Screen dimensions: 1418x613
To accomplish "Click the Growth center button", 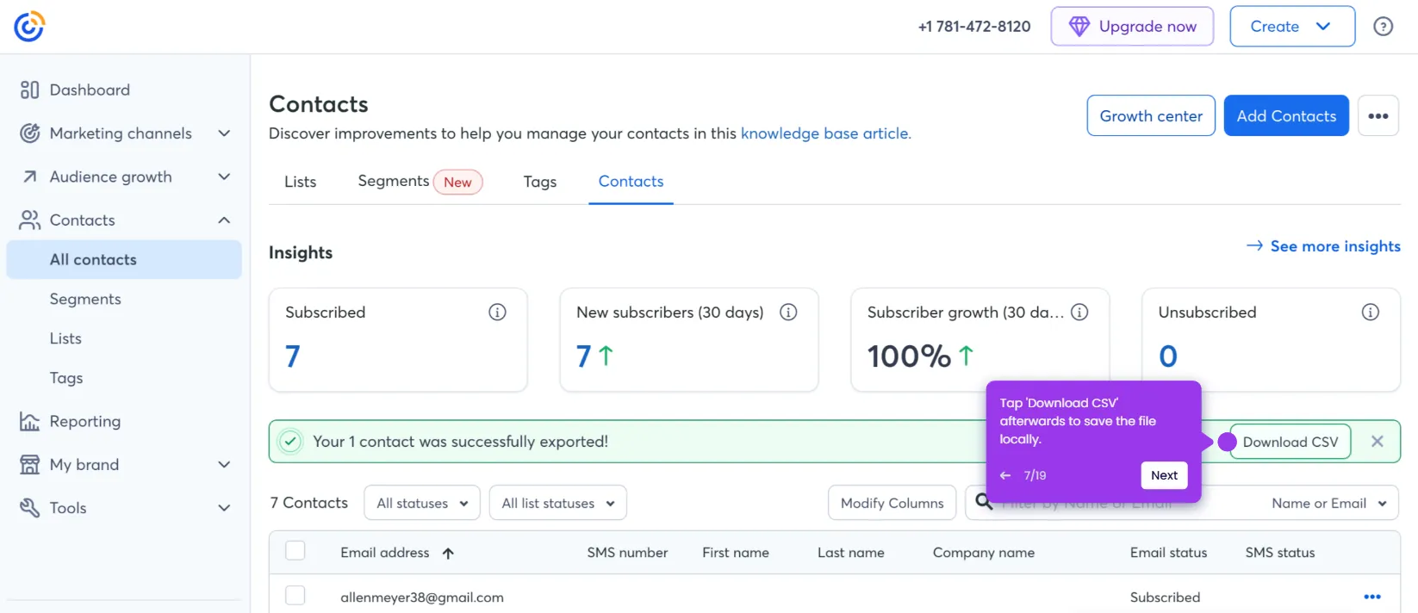I will click(1151, 115).
